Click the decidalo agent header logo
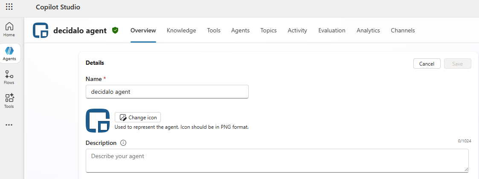Screen dimensions: 479x179 click(x=41, y=30)
